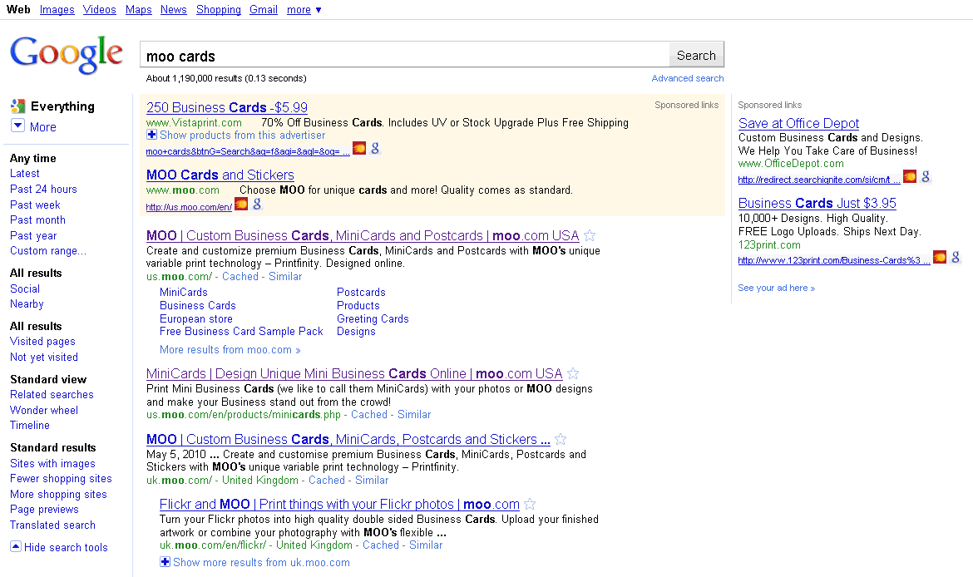Show only Visited pages

[x=42, y=341]
